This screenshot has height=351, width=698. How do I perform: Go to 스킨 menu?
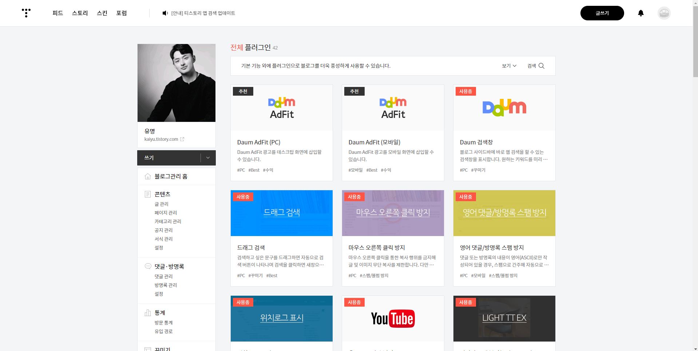pyautogui.click(x=102, y=13)
